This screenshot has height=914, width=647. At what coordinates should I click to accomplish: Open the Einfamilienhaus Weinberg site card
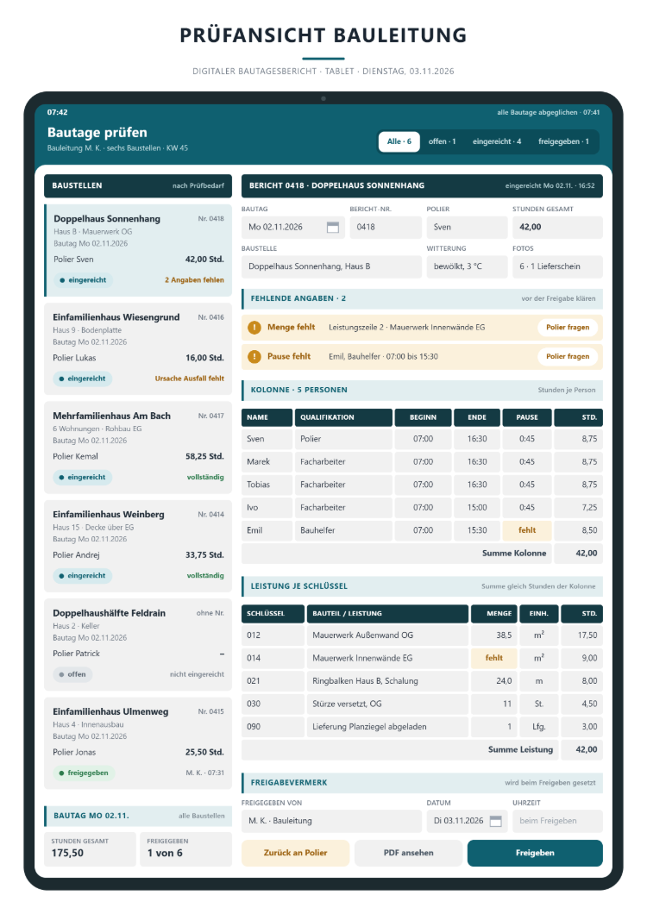tap(138, 546)
